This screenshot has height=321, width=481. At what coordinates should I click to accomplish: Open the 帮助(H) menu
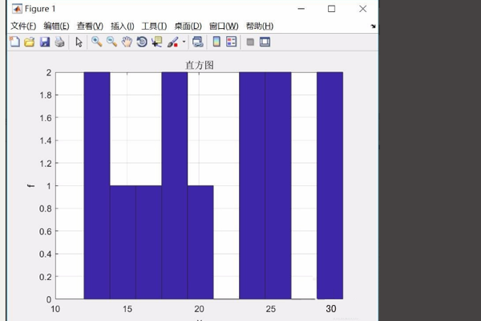point(260,26)
